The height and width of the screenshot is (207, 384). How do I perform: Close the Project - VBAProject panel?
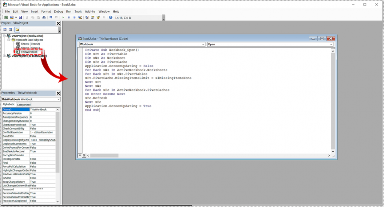pos(58,23)
